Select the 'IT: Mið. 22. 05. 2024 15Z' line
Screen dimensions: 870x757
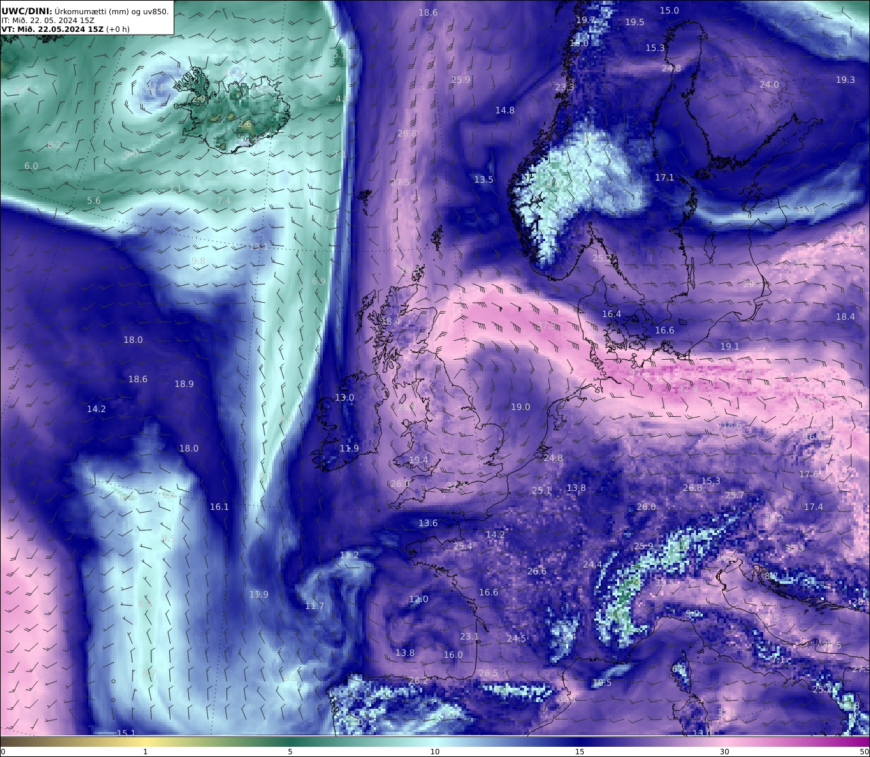tap(48, 20)
